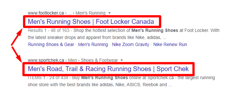This screenshot has width=236, height=94.
Task: Open the Men's Running sitelink under Foot Locker
Action: (93, 45)
